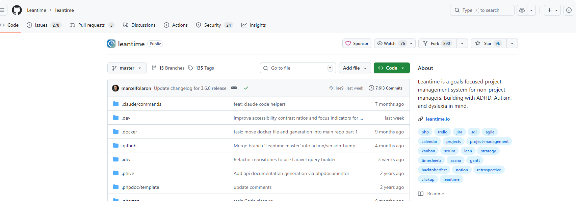Open the Update changelog for 3.6.0 release commit
Screen dimensions: 576x201
click(x=190, y=88)
